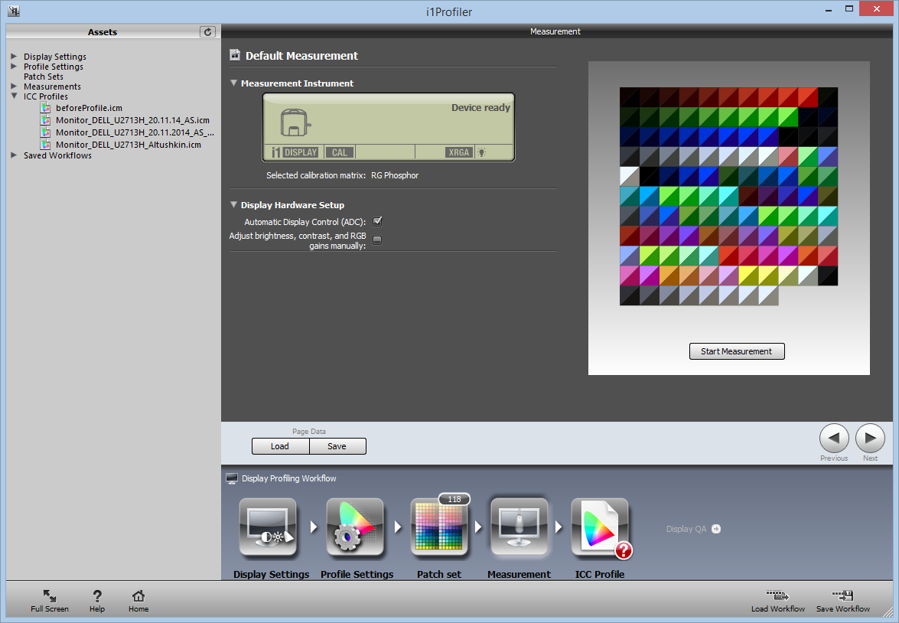
Task: Click the measurement instrument device icon
Action: point(295,122)
